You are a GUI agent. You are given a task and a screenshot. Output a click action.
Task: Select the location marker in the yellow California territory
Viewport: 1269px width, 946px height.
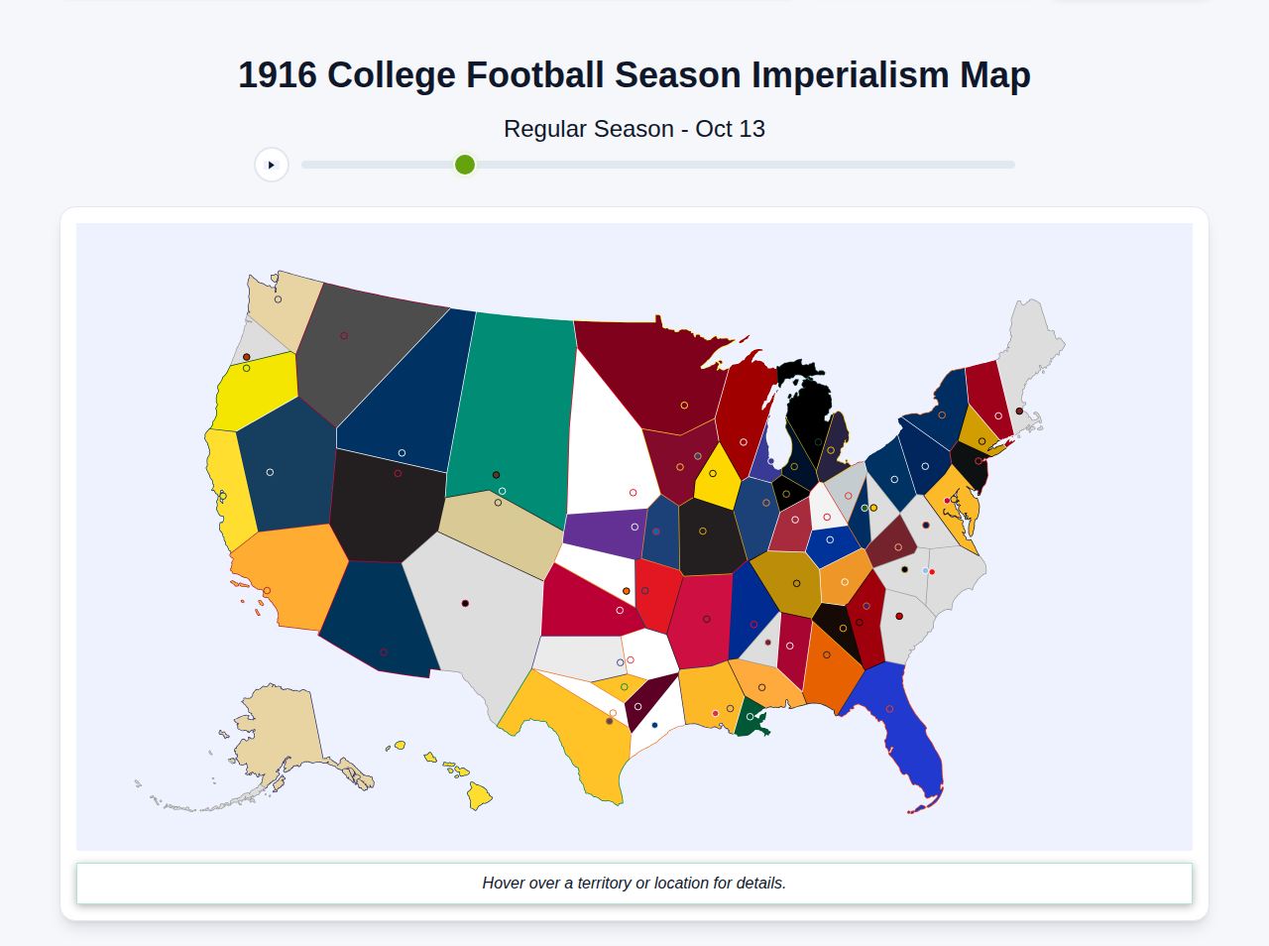[x=223, y=496]
